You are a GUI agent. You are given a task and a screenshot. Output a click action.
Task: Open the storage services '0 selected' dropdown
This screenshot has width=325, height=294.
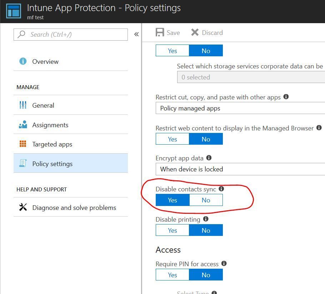[x=251, y=77]
